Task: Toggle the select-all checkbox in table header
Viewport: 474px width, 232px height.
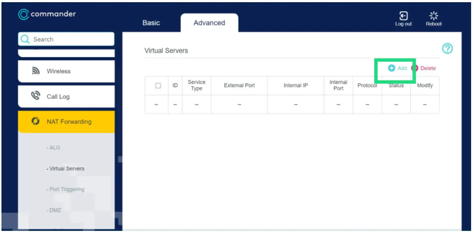Action: [158, 86]
